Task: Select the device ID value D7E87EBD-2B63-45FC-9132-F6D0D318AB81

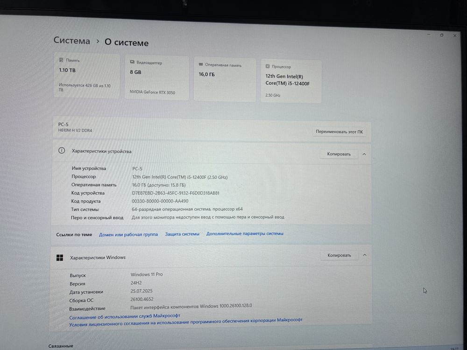Action: pos(176,193)
